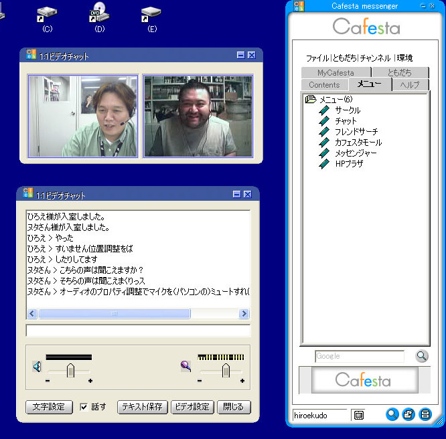The width and height of the screenshot is (446, 439).
Task: Open the (E) drive desktop shortcut
Action: point(151,19)
